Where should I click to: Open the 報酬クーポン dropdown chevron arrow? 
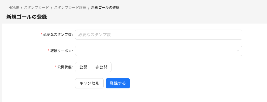(x=238, y=51)
